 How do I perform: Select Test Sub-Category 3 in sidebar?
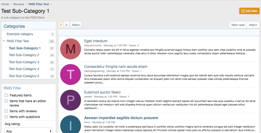pyautogui.click(x=24, y=62)
